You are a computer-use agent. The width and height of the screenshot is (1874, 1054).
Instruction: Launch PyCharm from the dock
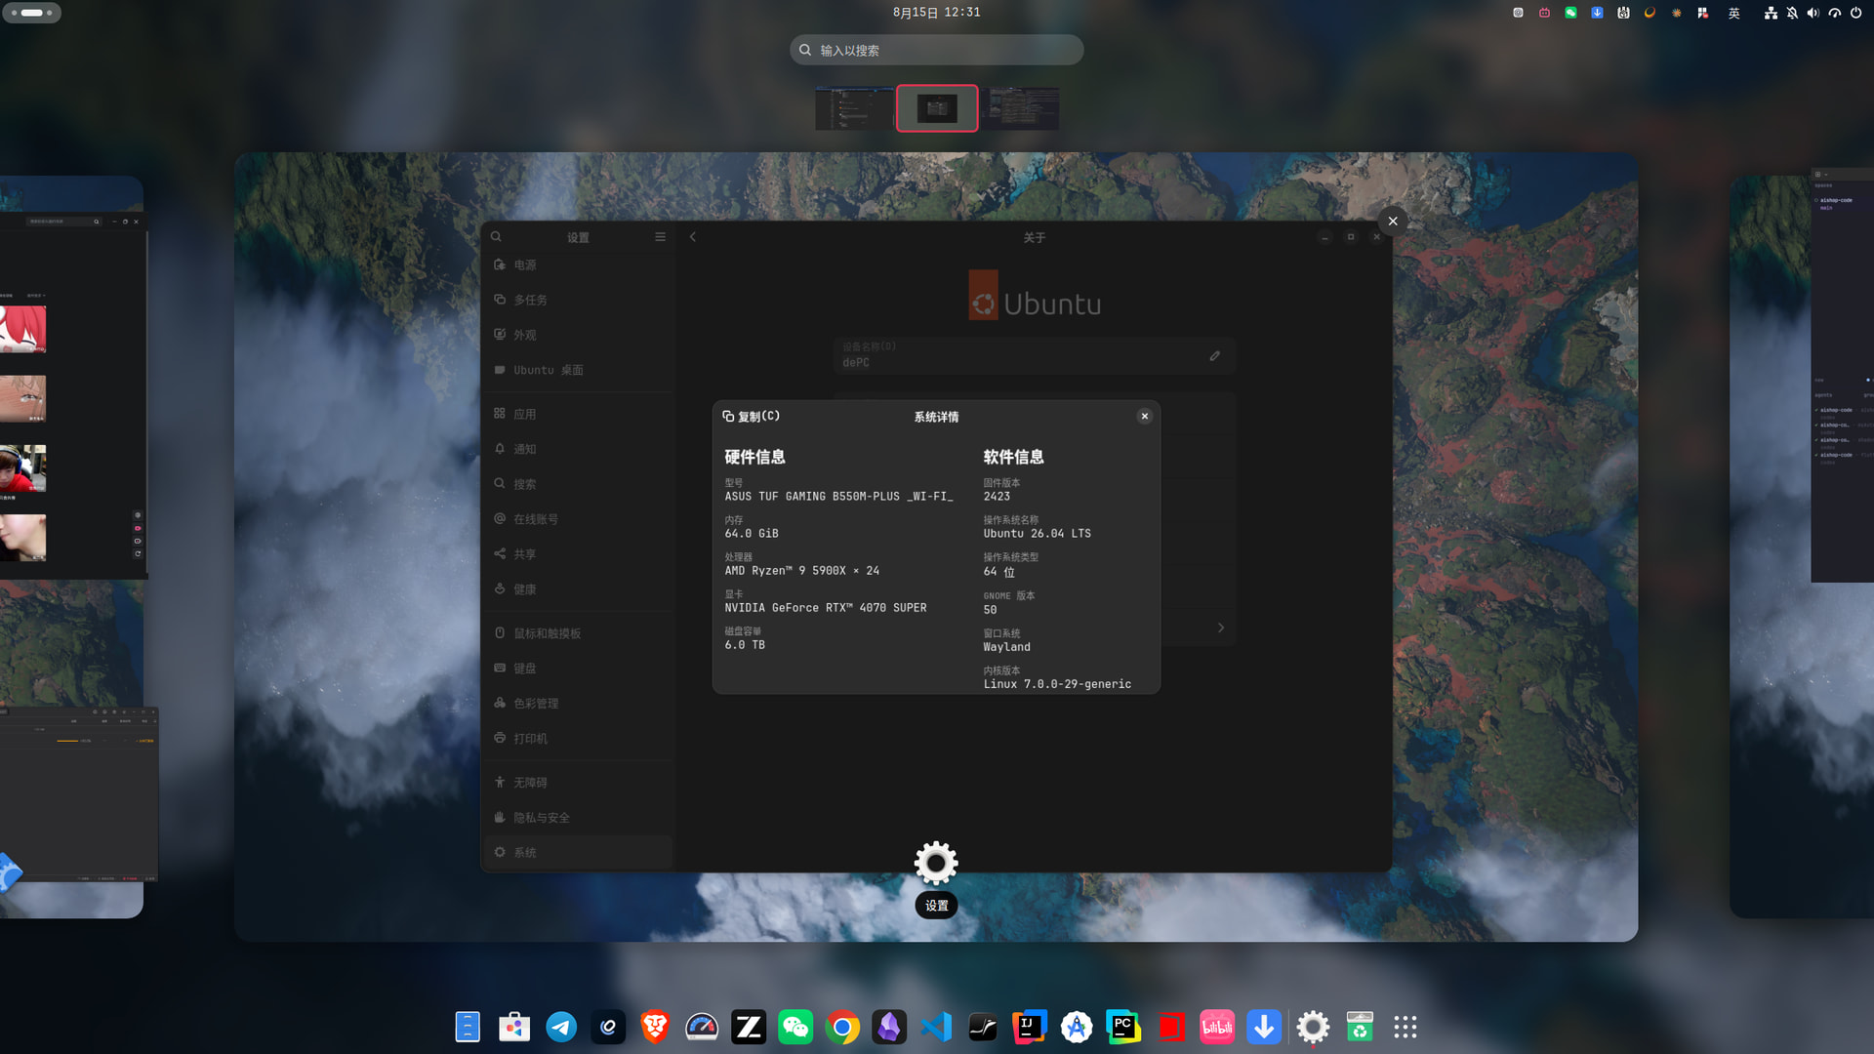pos(1123,1027)
